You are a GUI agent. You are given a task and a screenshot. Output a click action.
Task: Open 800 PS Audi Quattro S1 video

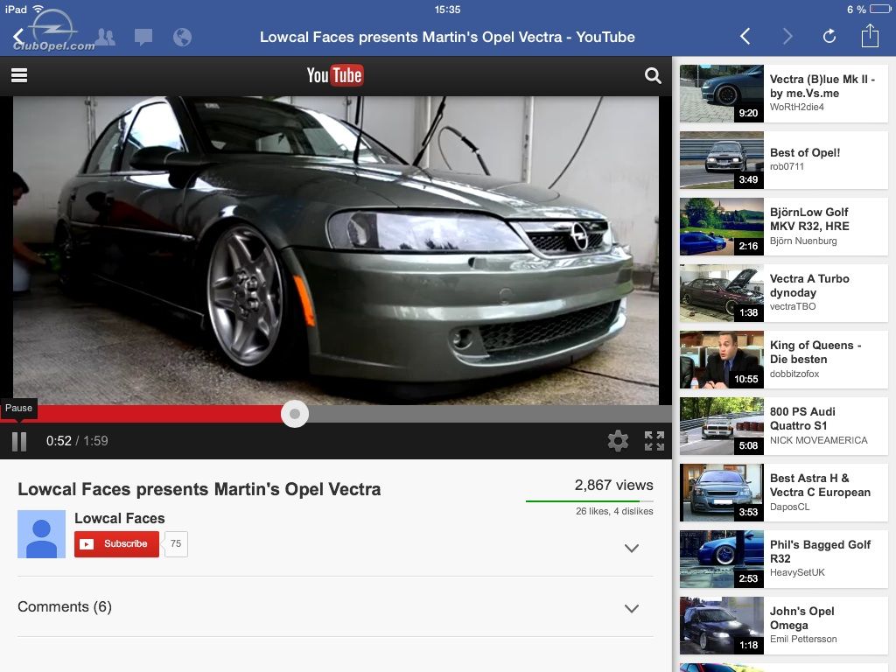(x=783, y=426)
